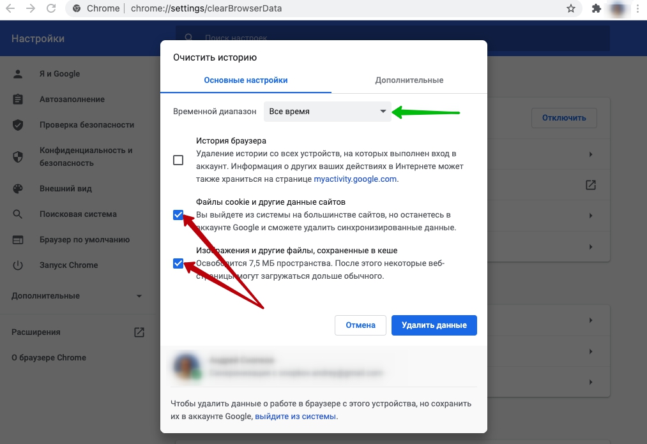The image size is (647, 444).
Task: Go back using browser back arrow
Action: (x=10, y=8)
